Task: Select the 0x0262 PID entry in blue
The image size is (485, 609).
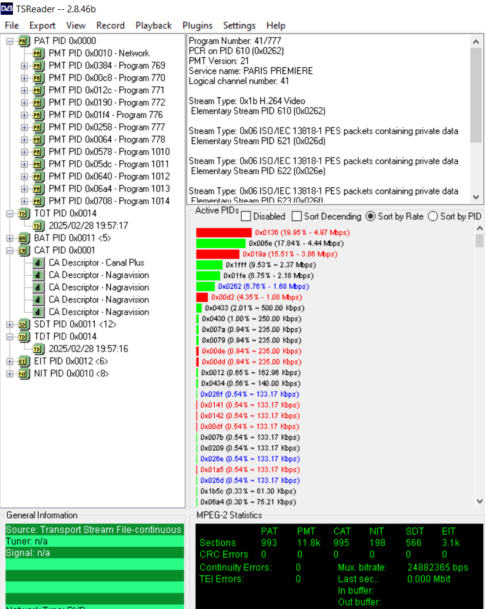Action: [x=263, y=286]
